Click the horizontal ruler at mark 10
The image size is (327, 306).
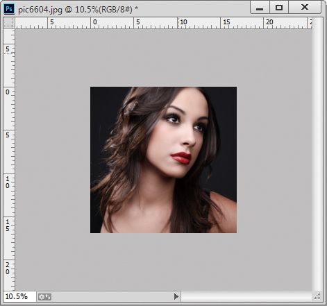coord(183,22)
